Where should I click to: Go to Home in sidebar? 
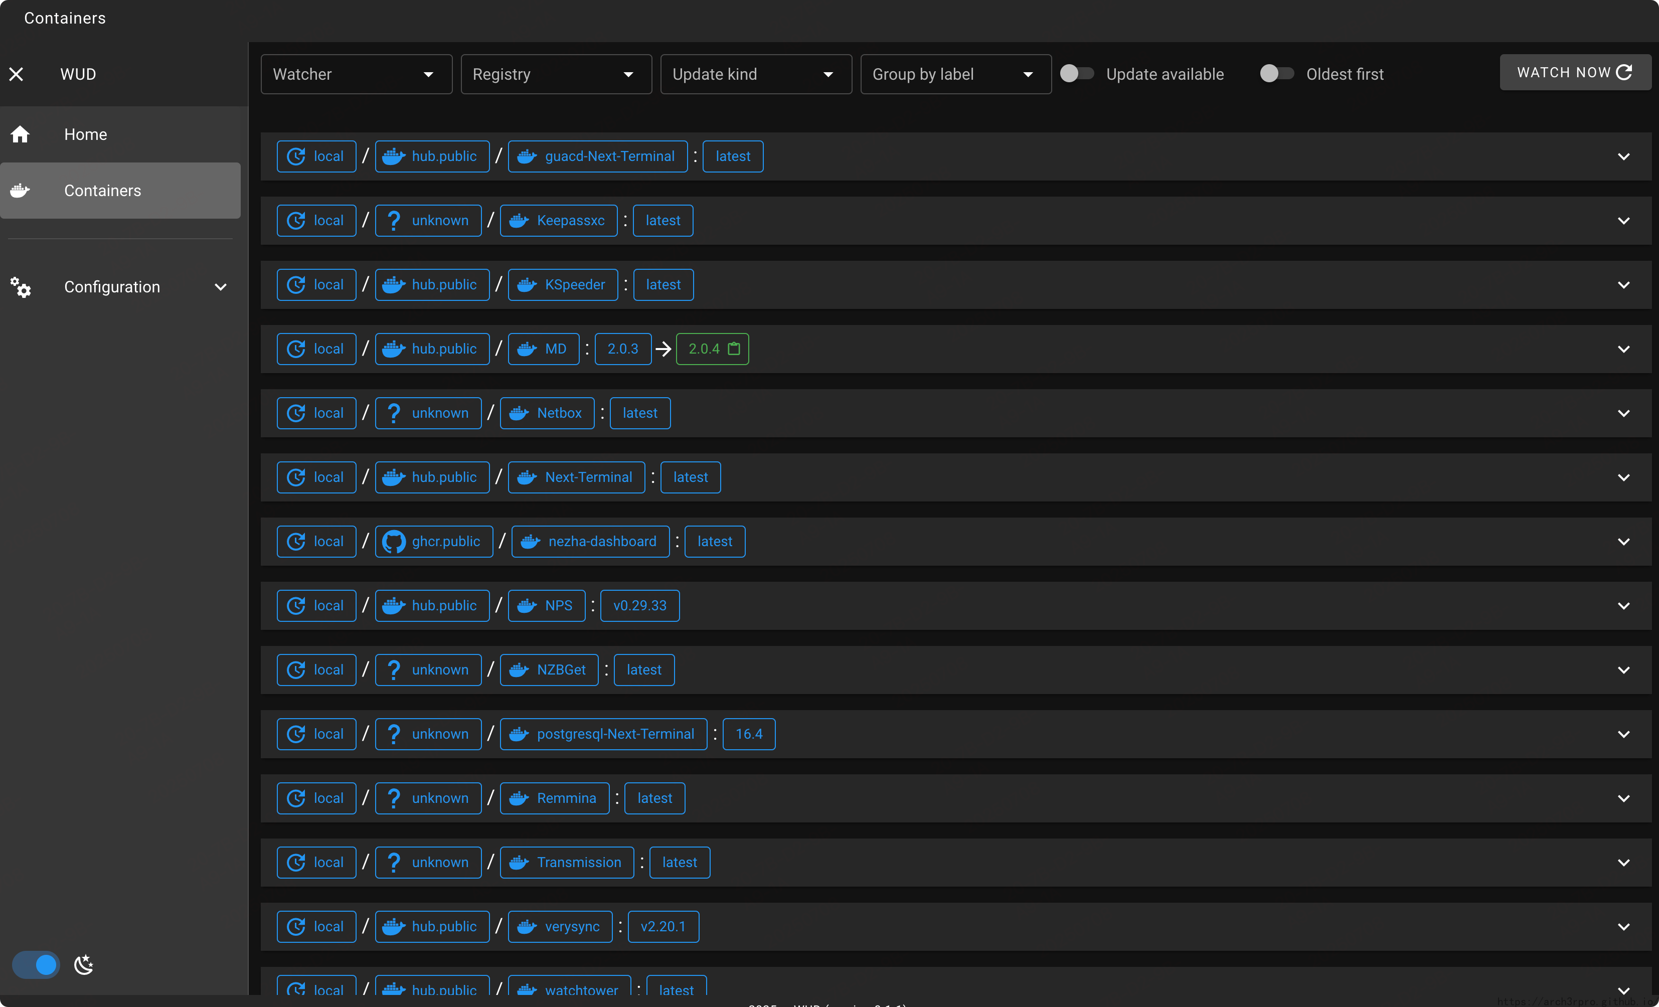(86, 134)
